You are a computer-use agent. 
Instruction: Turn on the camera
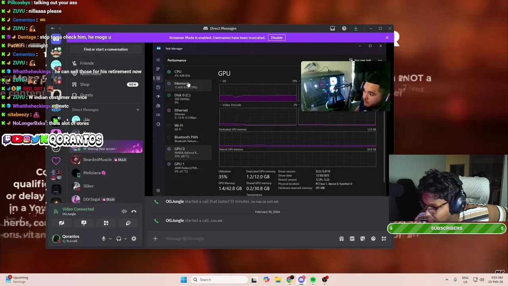[x=62, y=223]
